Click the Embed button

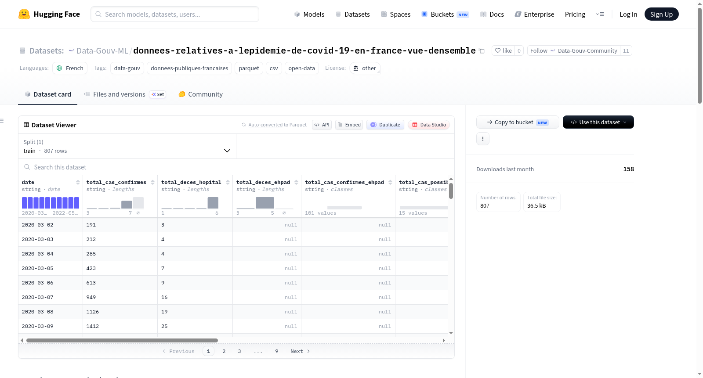click(x=349, y=125)
